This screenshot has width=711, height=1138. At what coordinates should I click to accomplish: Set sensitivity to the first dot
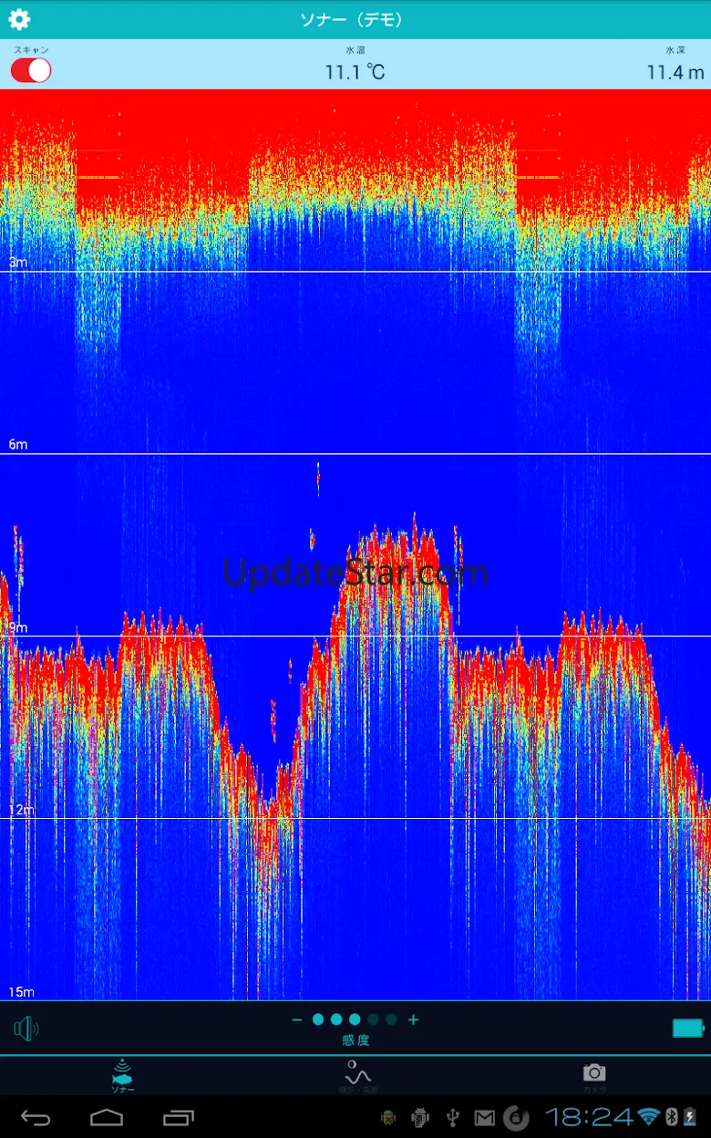(318, 1019)
